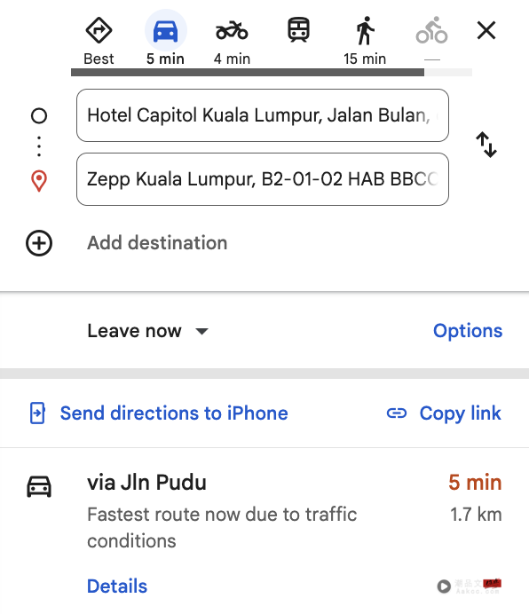Viewport: 529px width, 614px height.
Task: Select the Best travel mode icon
Action: [99, 30]
